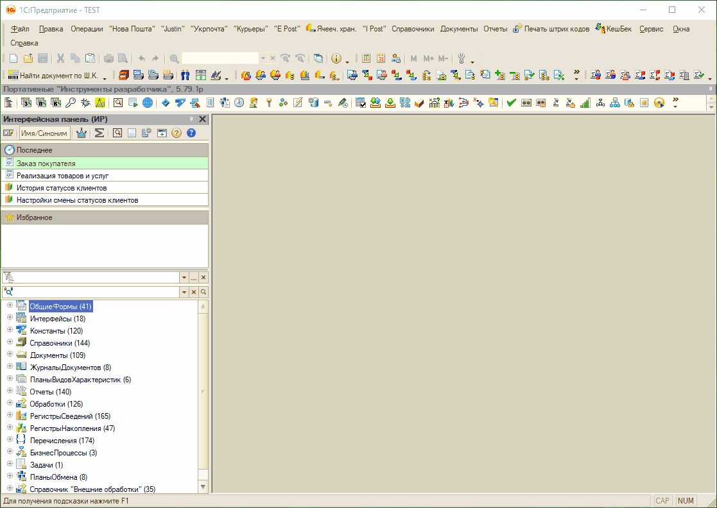This screenshot has width=717, height=508.
Task: Open the Сервис menu
Action: [652, 29]
